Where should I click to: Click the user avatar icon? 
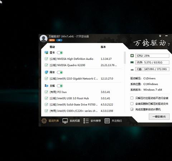(43, 39)
